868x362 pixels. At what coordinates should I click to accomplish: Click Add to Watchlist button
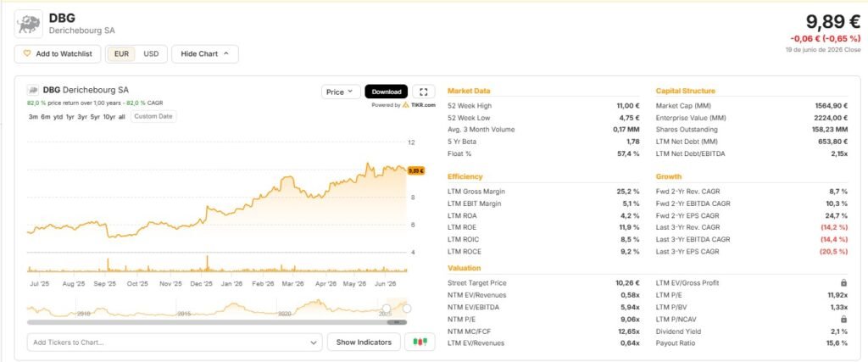click(58, 54)
